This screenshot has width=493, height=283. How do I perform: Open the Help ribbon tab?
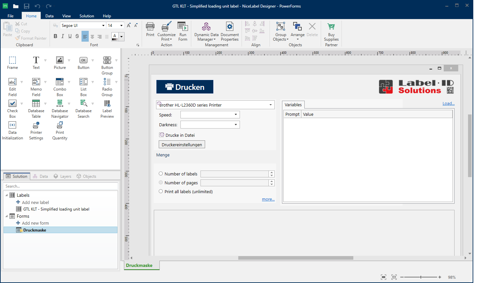[107, 16]
